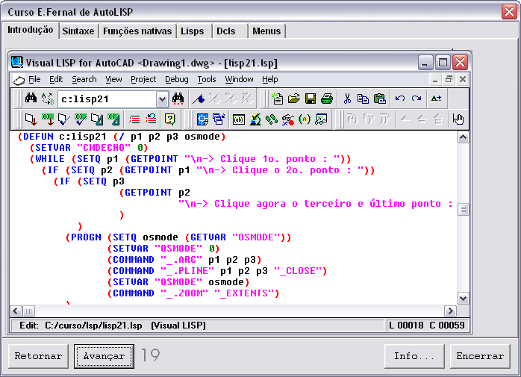Click the Select Window icon
The width and height of the screenshot is (521, 377).
point(219,119)
